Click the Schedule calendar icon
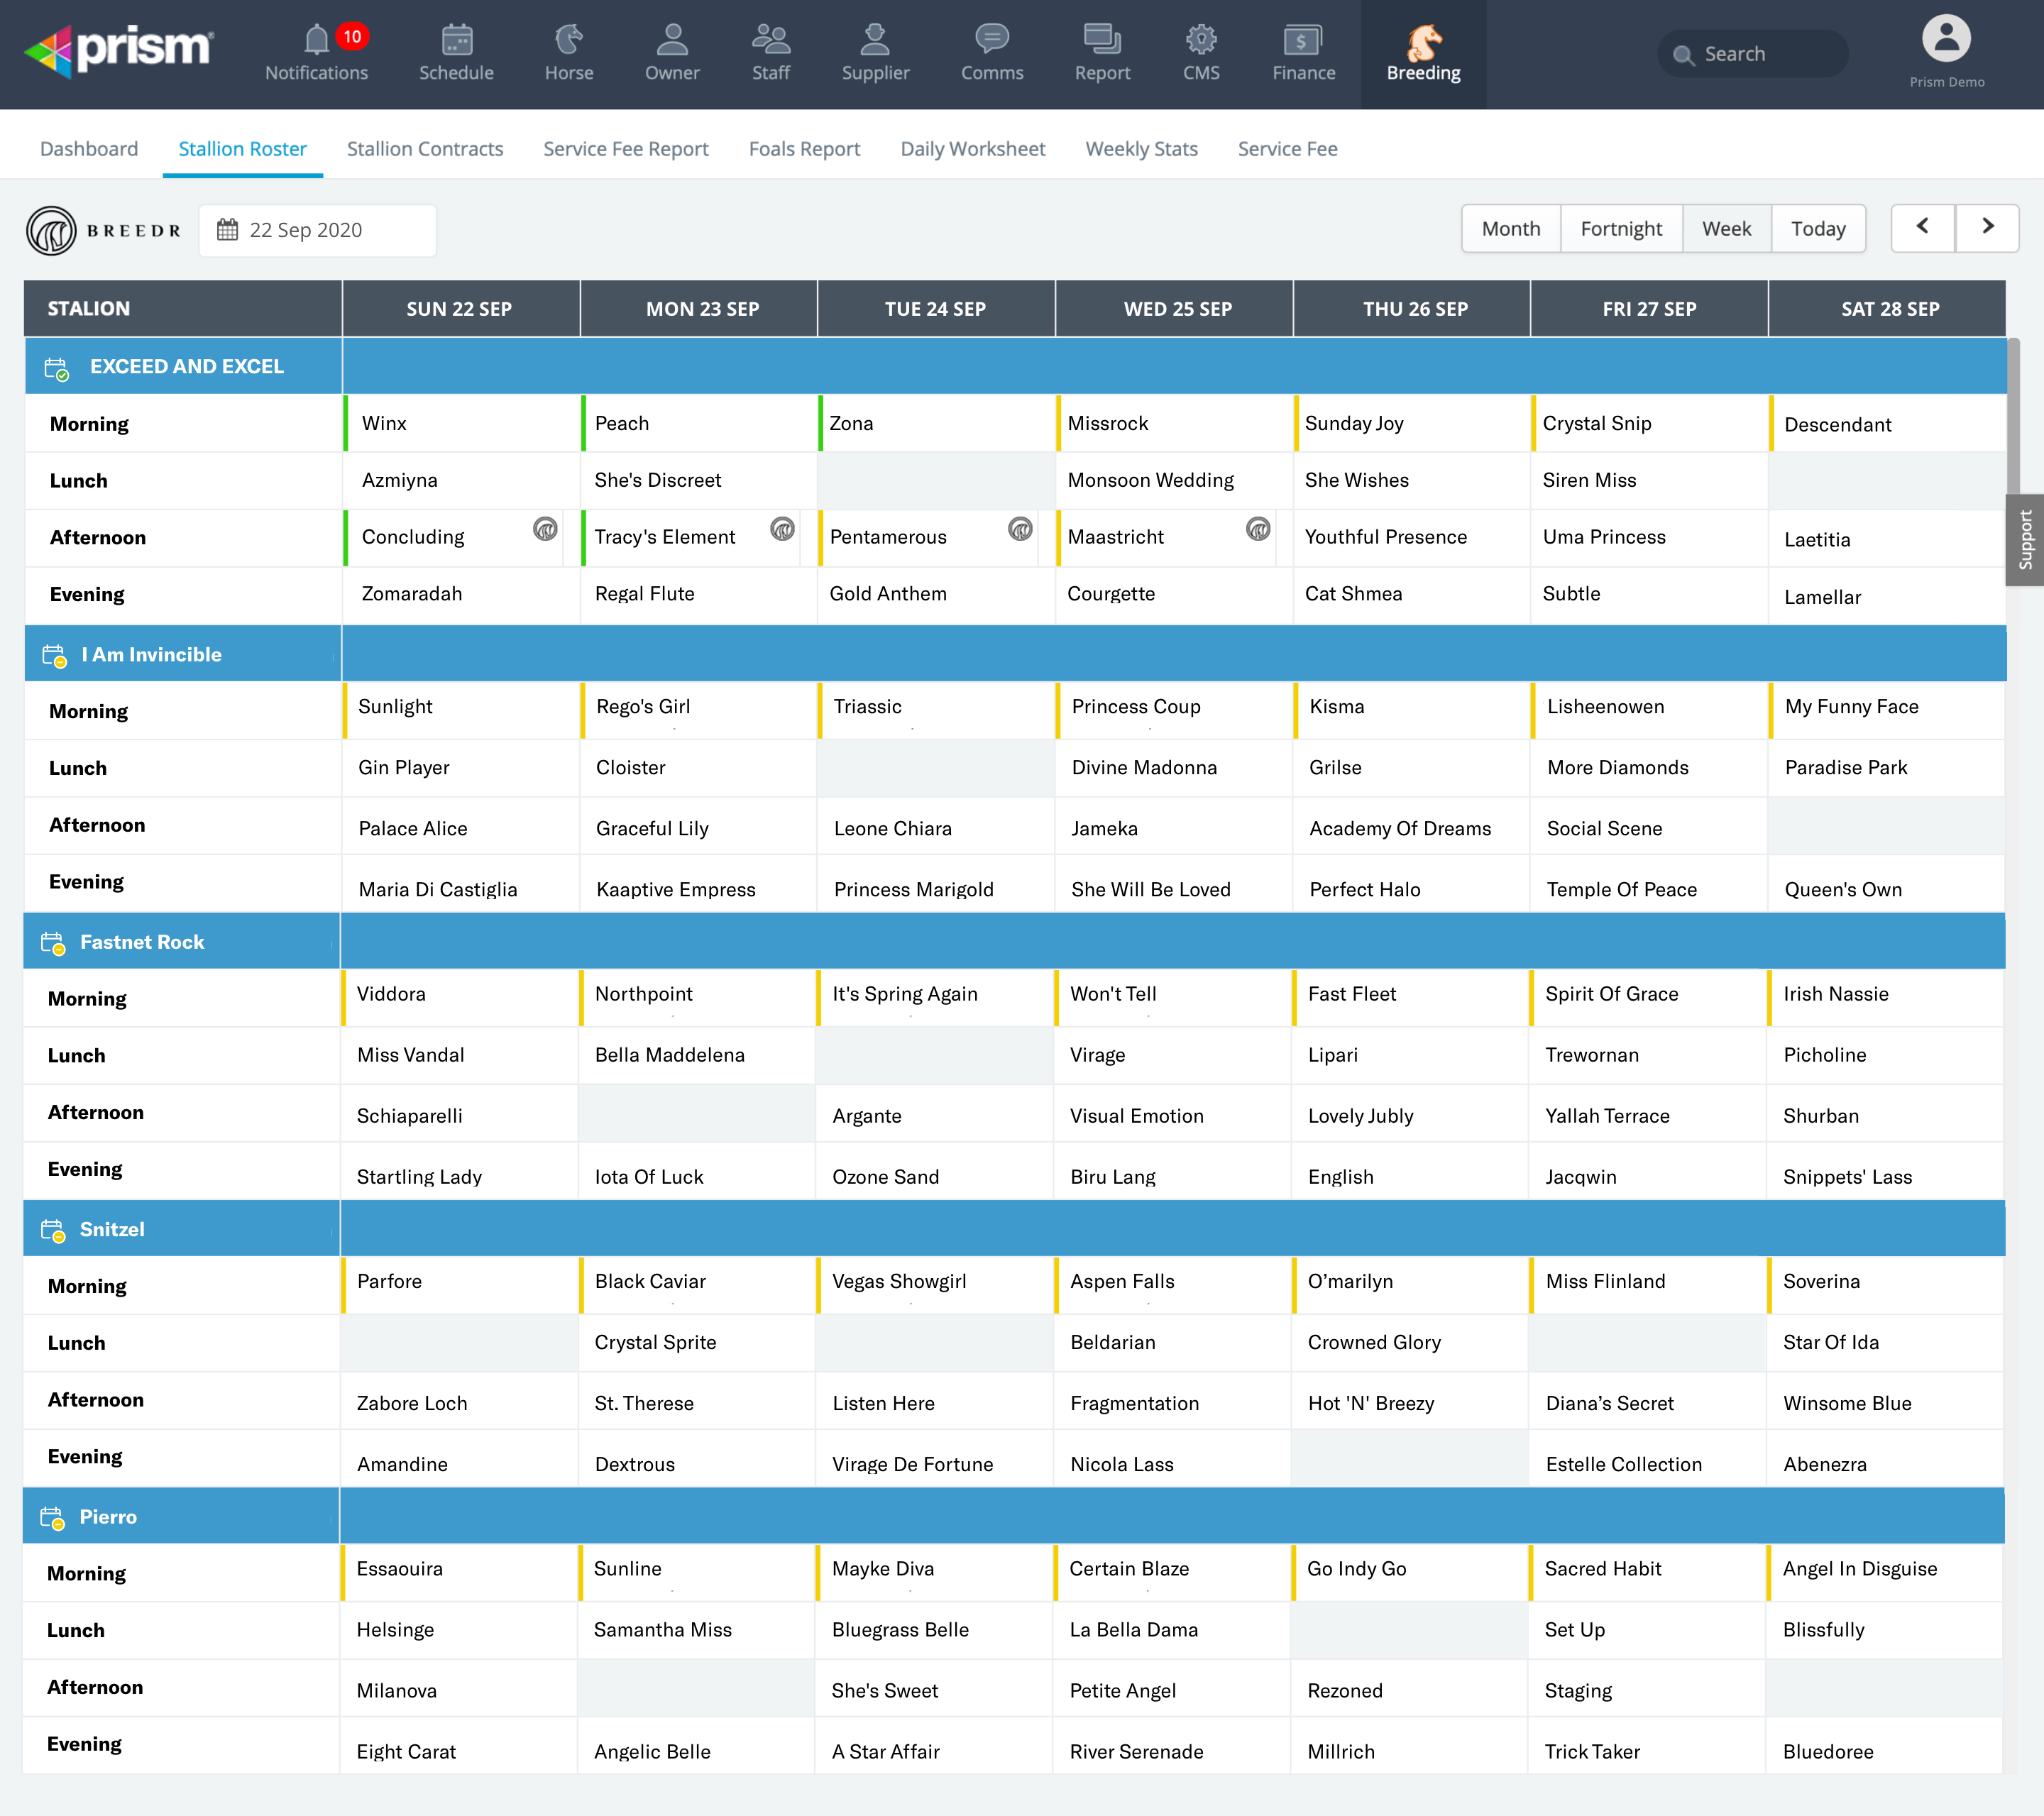The width and height of the screenshot is (2044, 1816). [456, 41]
